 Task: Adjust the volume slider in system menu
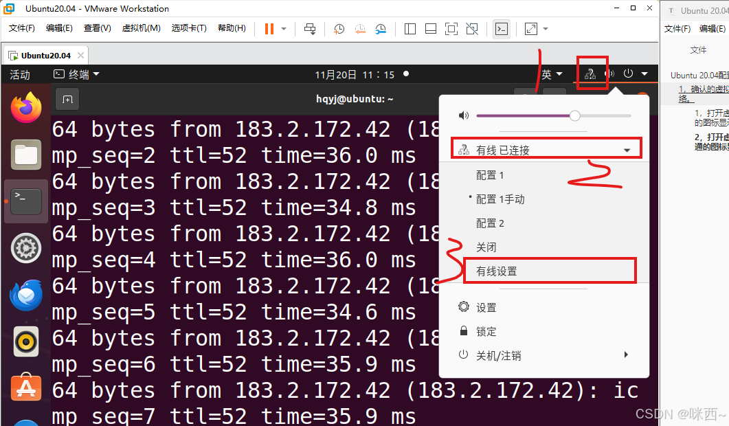pos(554,115)
